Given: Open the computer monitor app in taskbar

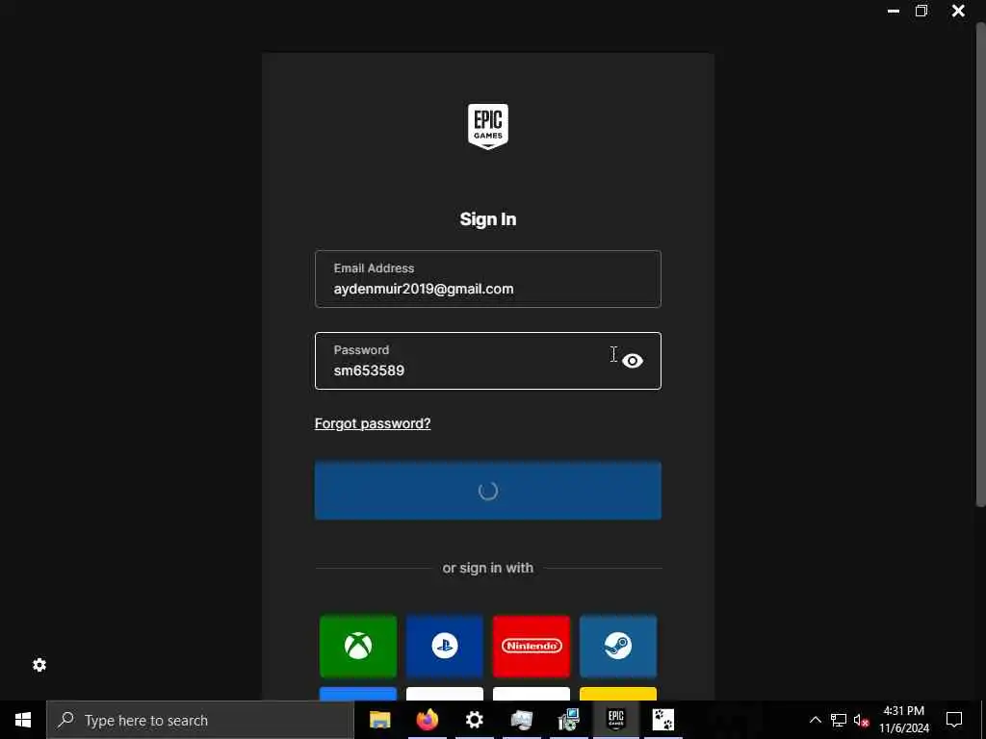Looking at the screenshot, I should (x=521, y=720).
